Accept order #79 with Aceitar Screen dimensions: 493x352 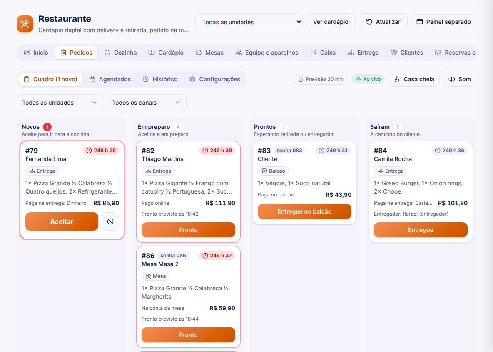tap(62, 221)
